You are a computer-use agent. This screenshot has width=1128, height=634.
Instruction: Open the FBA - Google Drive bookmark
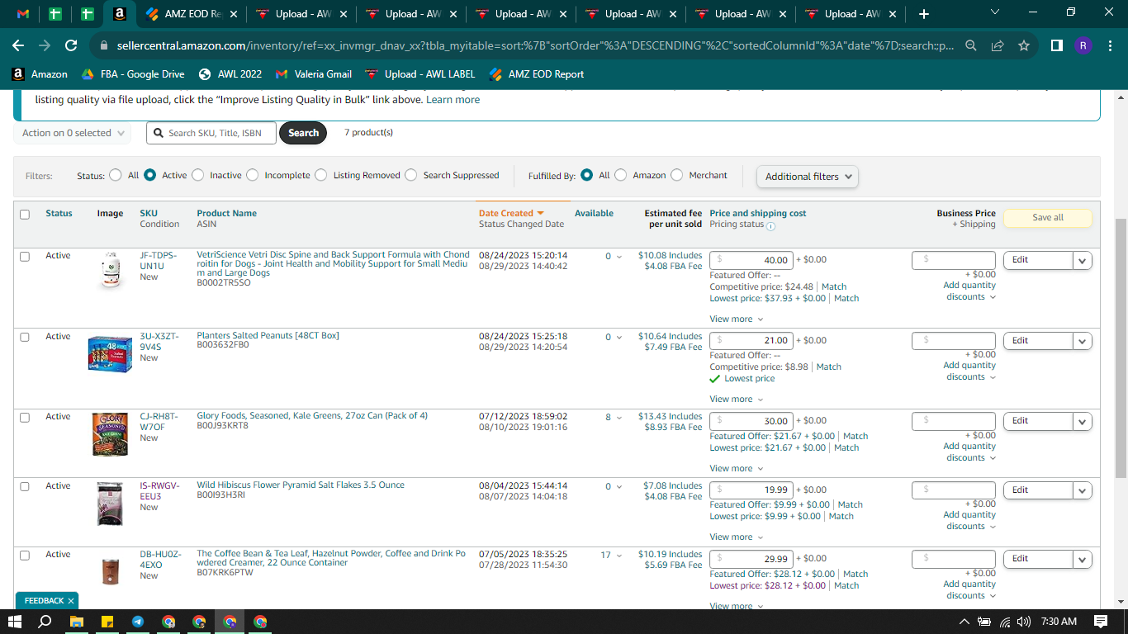pyautogui.click(x=133, y=74)
